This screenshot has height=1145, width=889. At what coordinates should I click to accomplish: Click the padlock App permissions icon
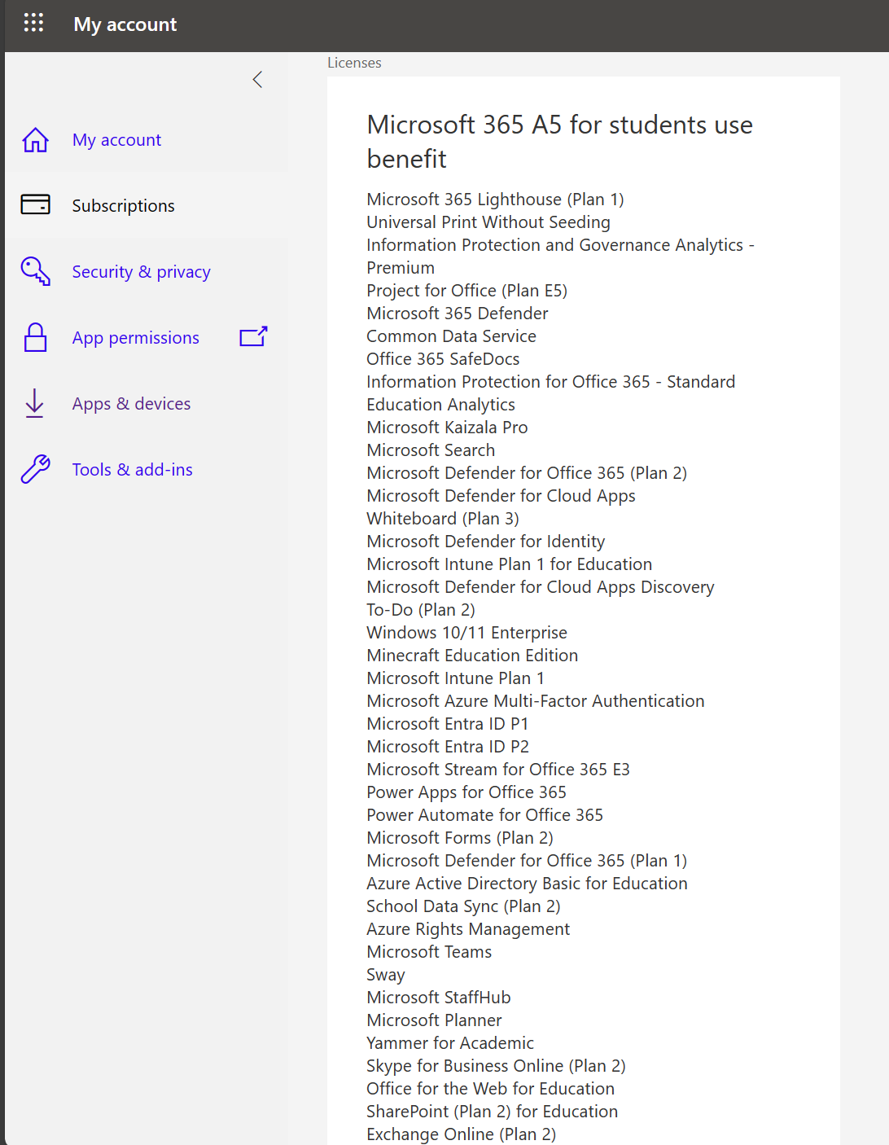click(35, 337)
